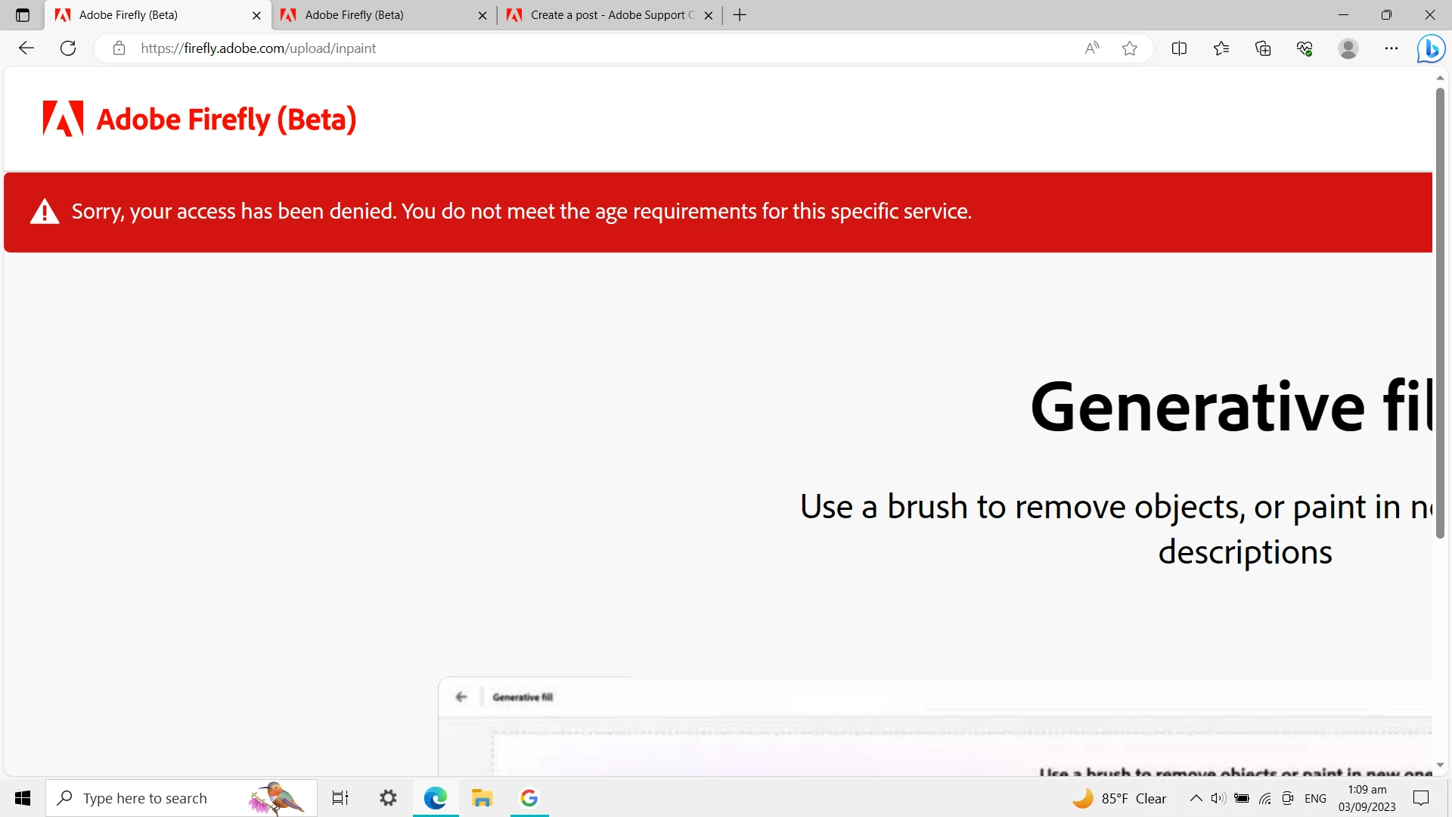Add page to favorites star icon

point(1129,48)
